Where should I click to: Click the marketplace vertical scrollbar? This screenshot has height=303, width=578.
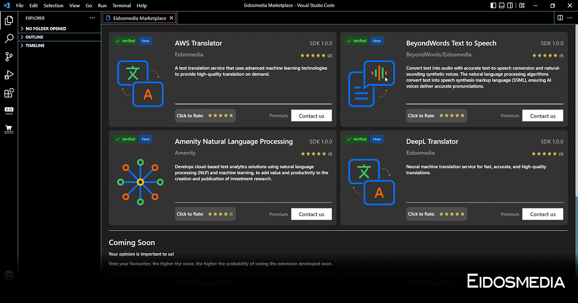point(576,110)
